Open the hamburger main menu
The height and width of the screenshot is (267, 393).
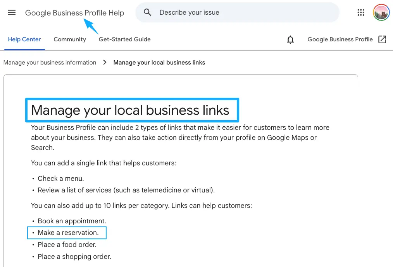[x=12, y=12]
